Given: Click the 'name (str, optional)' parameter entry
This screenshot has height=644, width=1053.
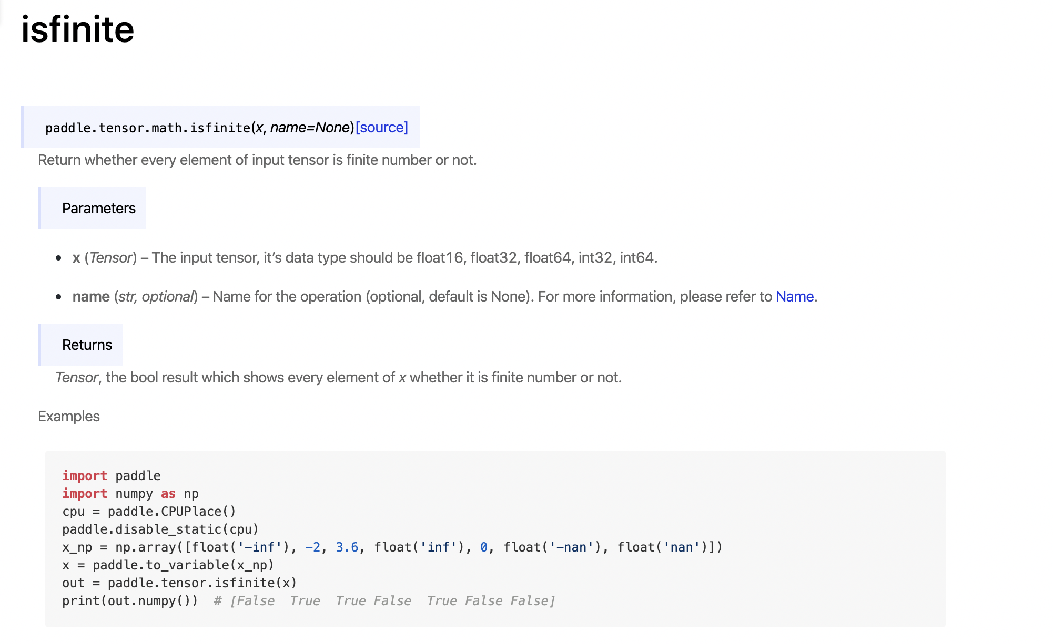Looking at the screenshot, I should coord(445,297).
